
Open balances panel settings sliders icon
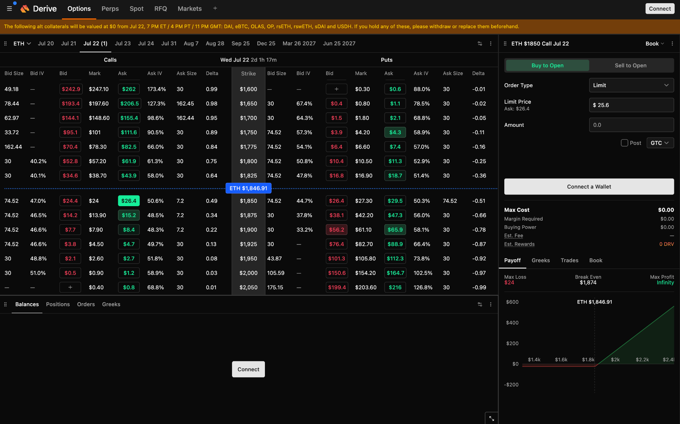pyautogui.click(x=480, y=304)
